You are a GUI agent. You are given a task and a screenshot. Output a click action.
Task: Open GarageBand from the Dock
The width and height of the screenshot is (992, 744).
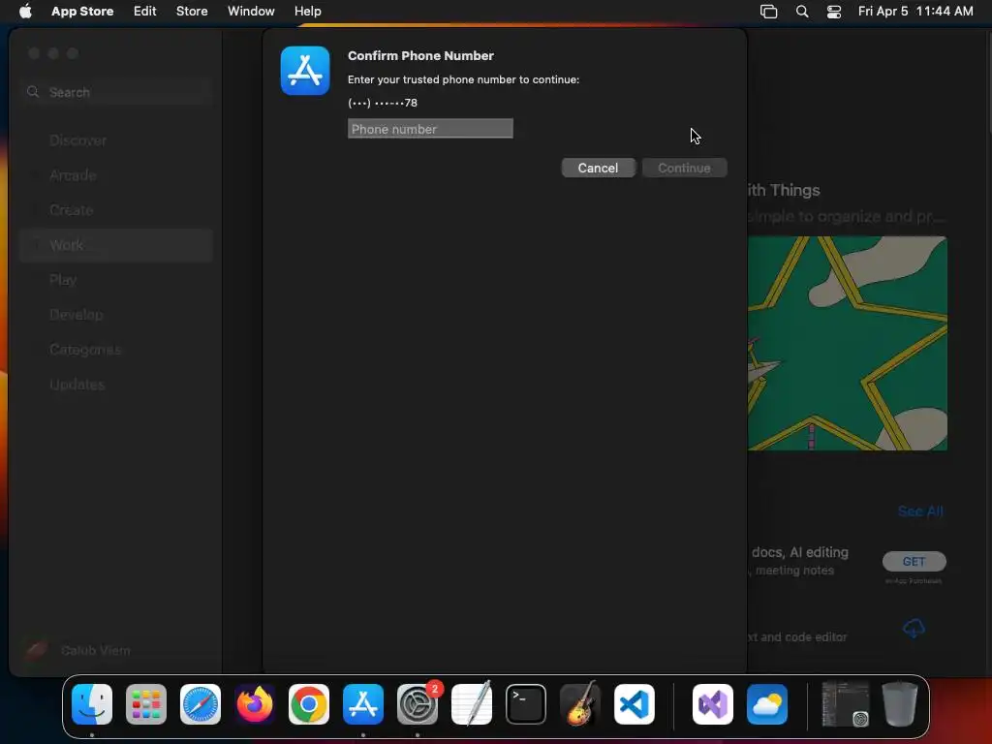(580, 704)
